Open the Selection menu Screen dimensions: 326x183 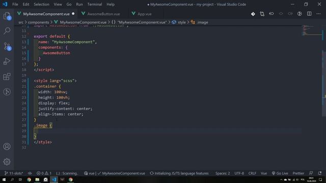pos(41,4)
